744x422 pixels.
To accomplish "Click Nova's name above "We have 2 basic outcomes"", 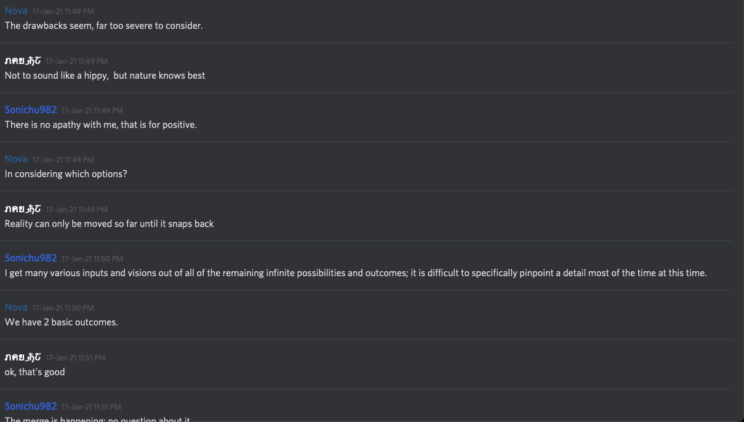I will coord(16,307).
